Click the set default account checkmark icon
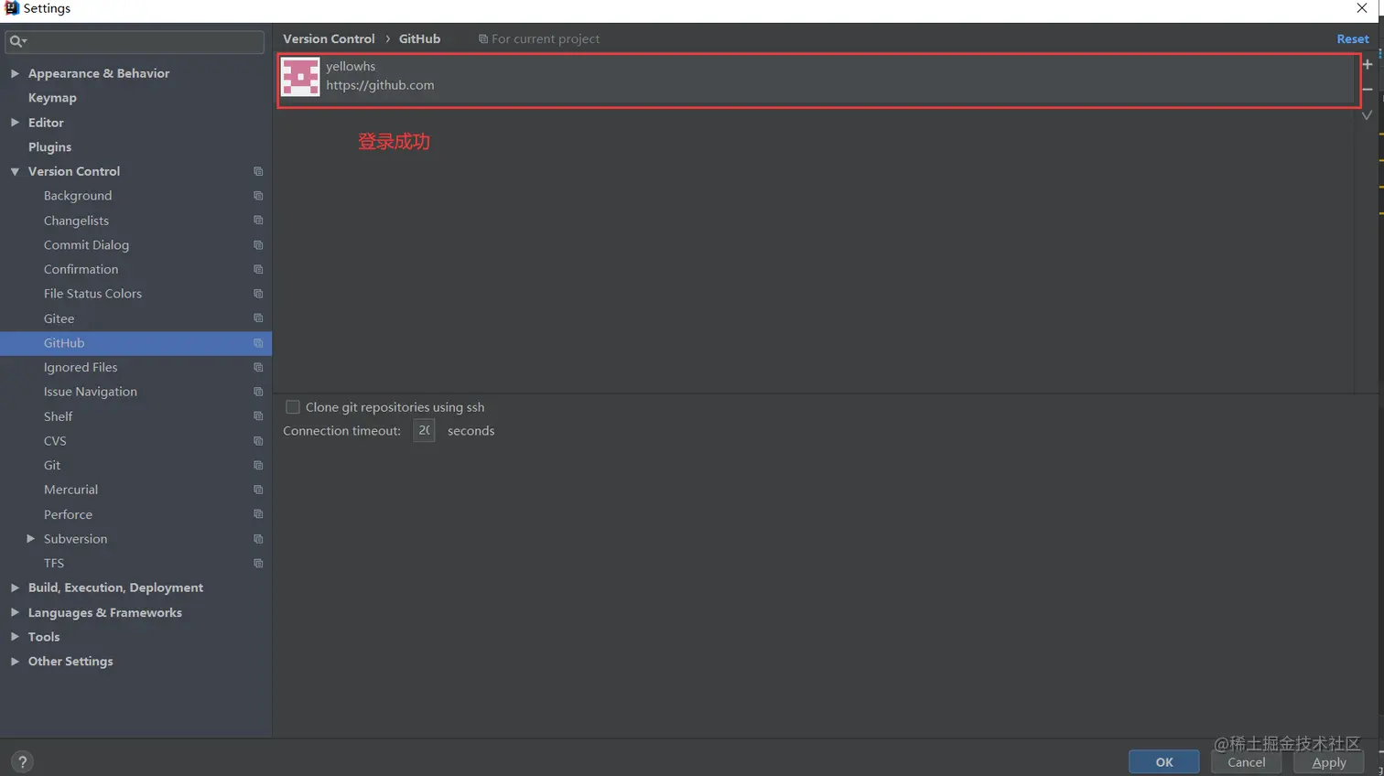1384x776 pixels. [1368, 115]
